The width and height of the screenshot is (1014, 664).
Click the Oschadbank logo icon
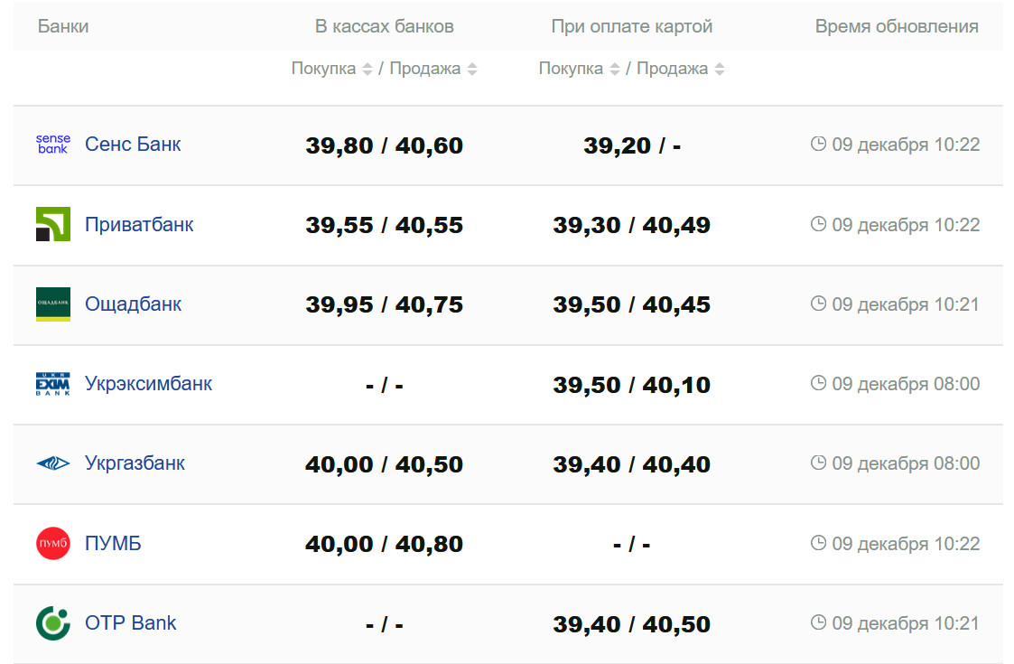point(52,304)
